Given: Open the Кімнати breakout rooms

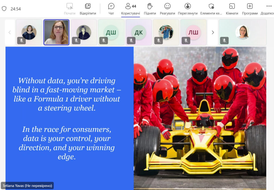Looking at the screenshot, I should [232, 9].
